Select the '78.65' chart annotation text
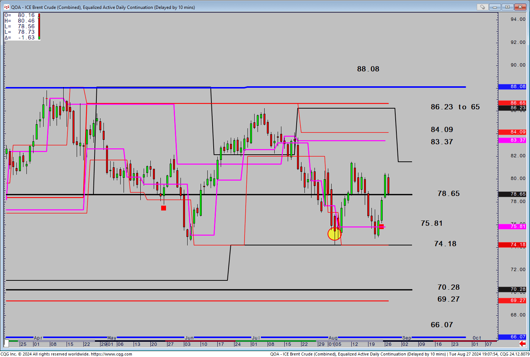Screen dimensions: 530x357 coord(448,193)
